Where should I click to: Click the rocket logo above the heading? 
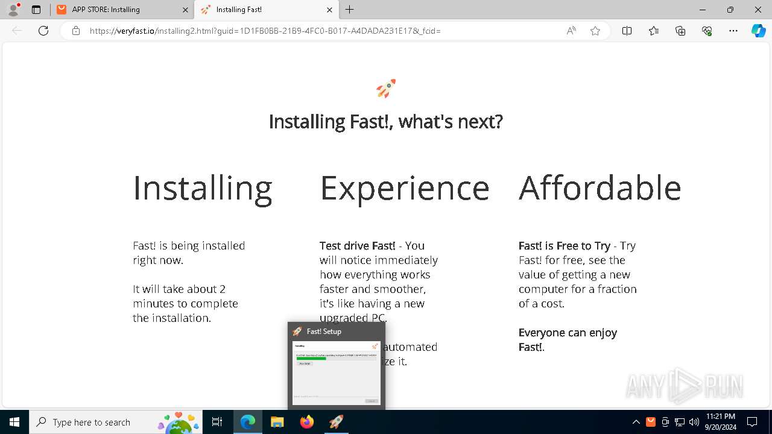[x=386, y=89]
